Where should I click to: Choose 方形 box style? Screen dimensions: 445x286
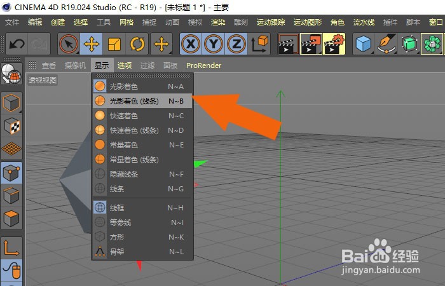click(x=142, y=237)
